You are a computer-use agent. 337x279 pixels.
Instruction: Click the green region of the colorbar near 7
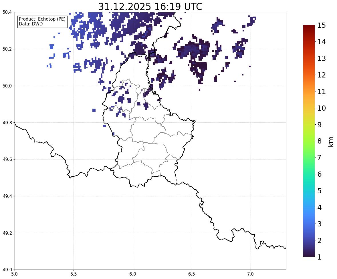click(309, 158)
